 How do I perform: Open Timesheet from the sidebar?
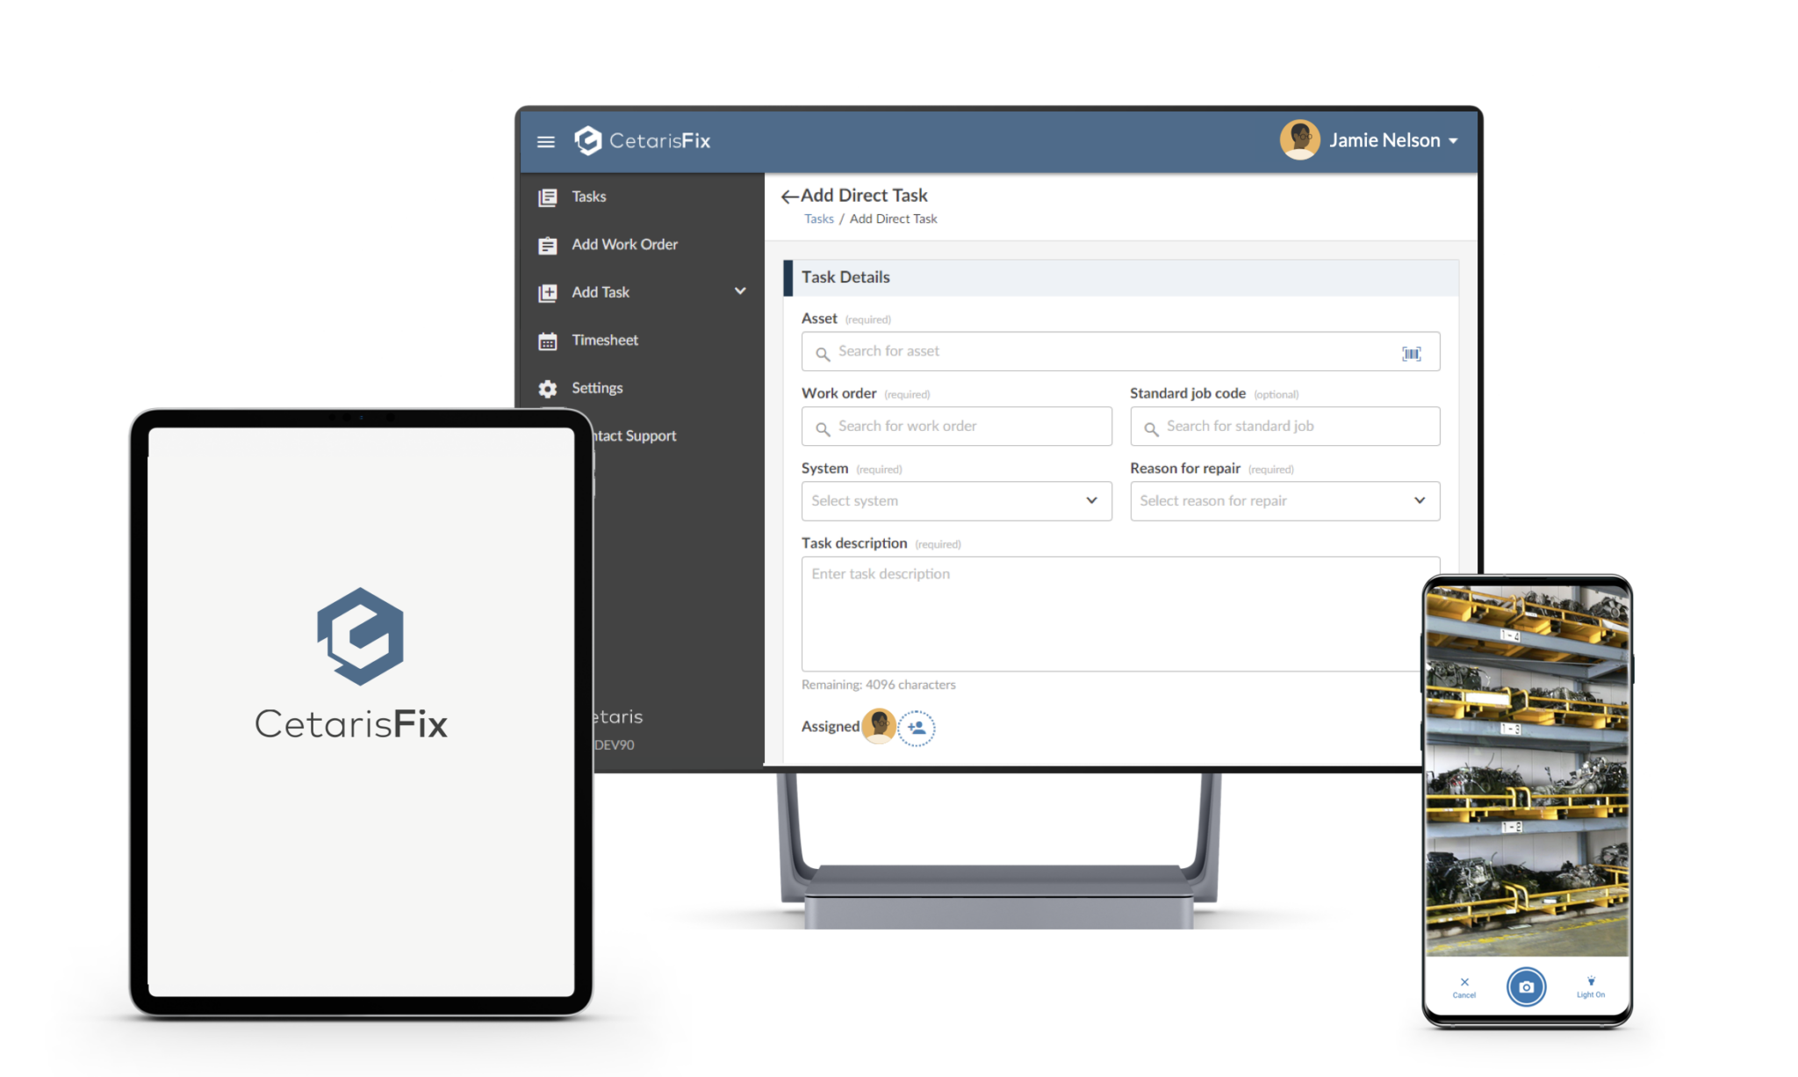(604, 340)
